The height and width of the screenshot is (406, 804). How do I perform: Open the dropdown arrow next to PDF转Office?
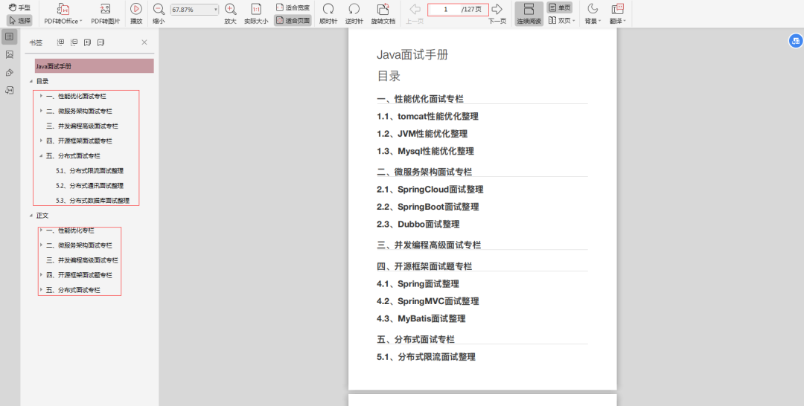point(80,22)
